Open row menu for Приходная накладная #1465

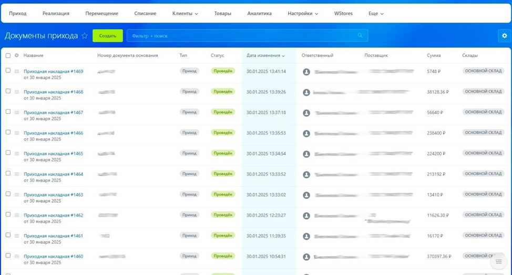17,154
